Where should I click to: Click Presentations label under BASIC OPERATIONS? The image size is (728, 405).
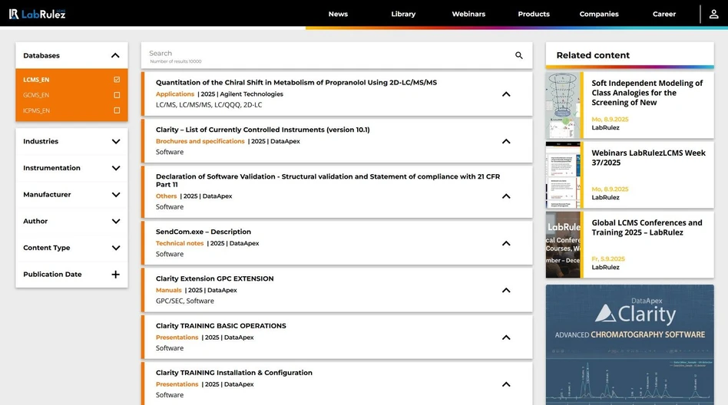pos(177,337)
